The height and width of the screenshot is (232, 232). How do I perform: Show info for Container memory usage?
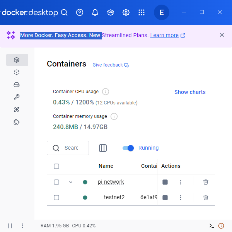[x=114, y=116]
